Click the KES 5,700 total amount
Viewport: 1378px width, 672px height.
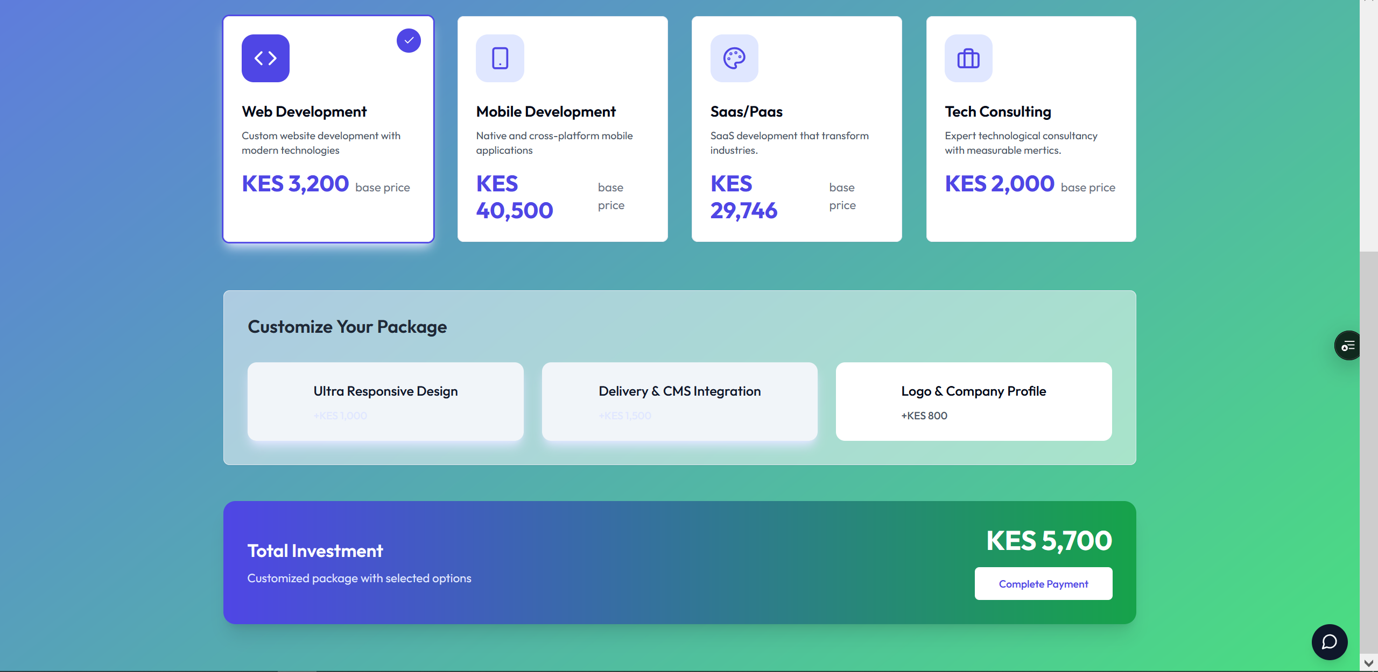[1049, 540]
